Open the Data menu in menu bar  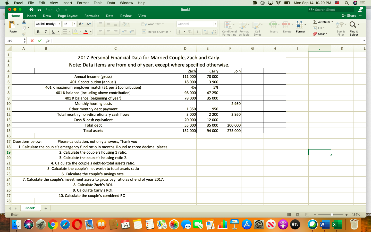click(111, 3)
